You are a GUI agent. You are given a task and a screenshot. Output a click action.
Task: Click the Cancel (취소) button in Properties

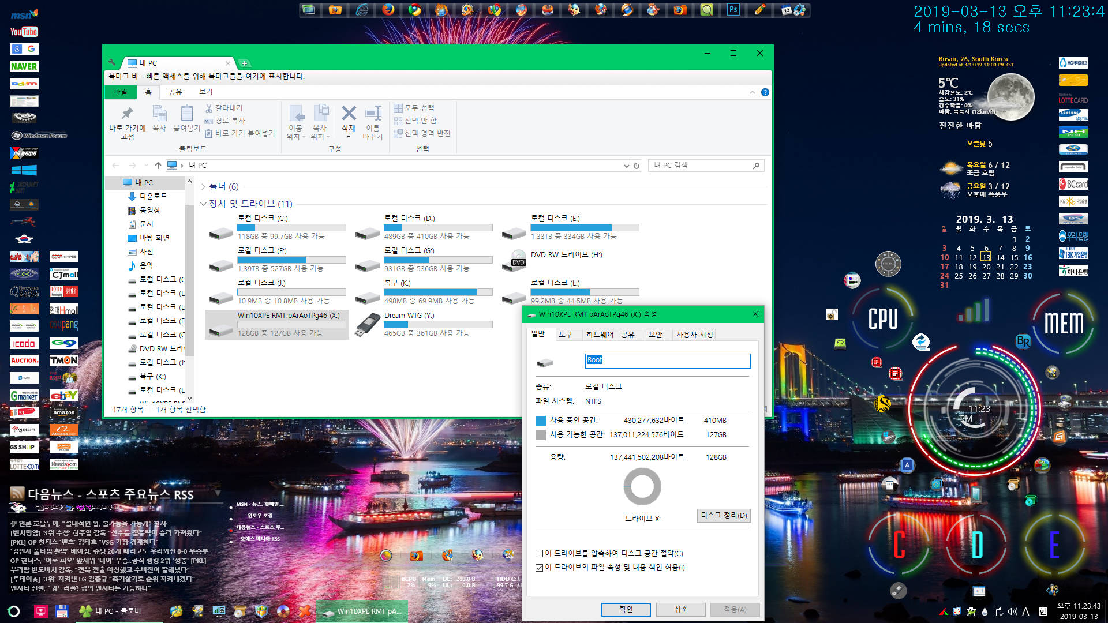(x=681, y=609)
